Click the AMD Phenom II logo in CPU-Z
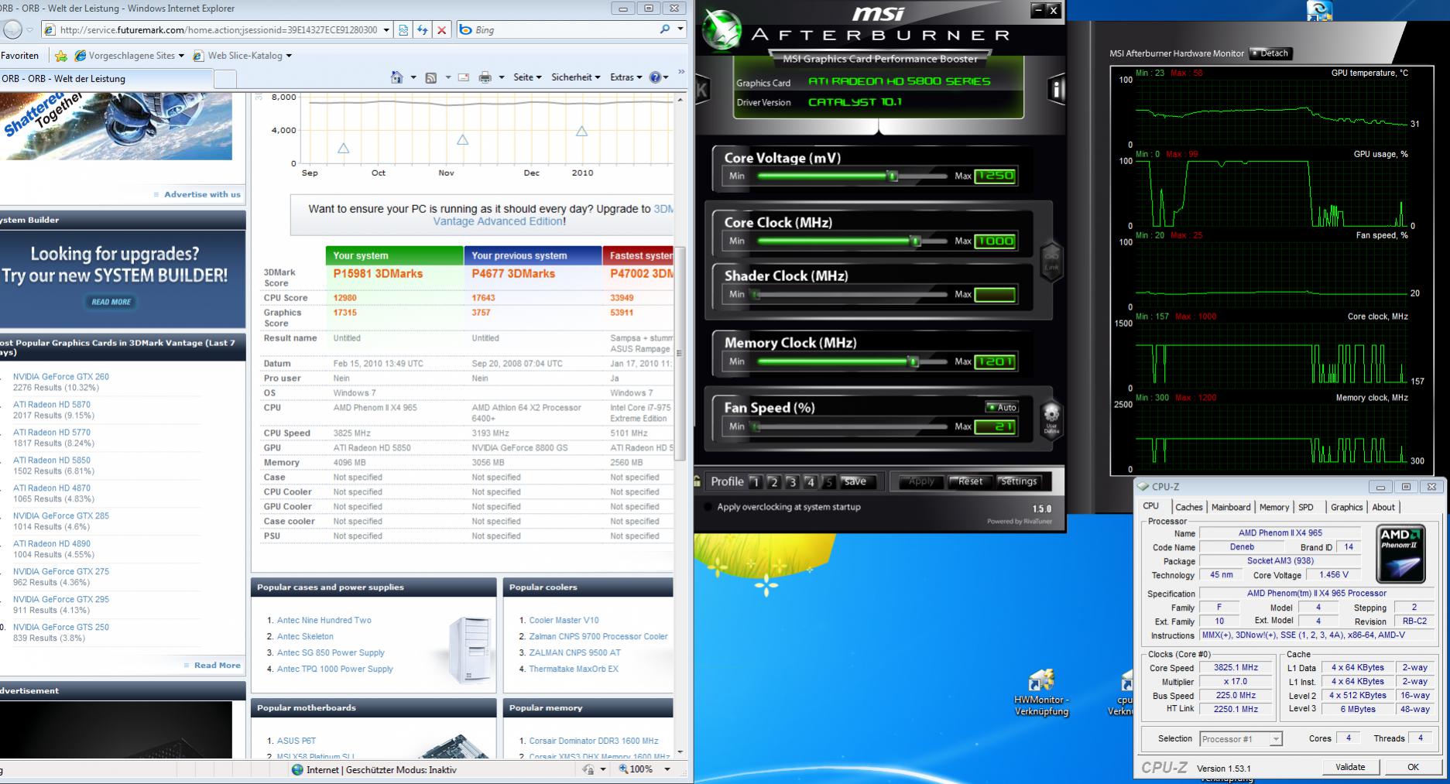Screen dimensions: 1450x784 1400,554
